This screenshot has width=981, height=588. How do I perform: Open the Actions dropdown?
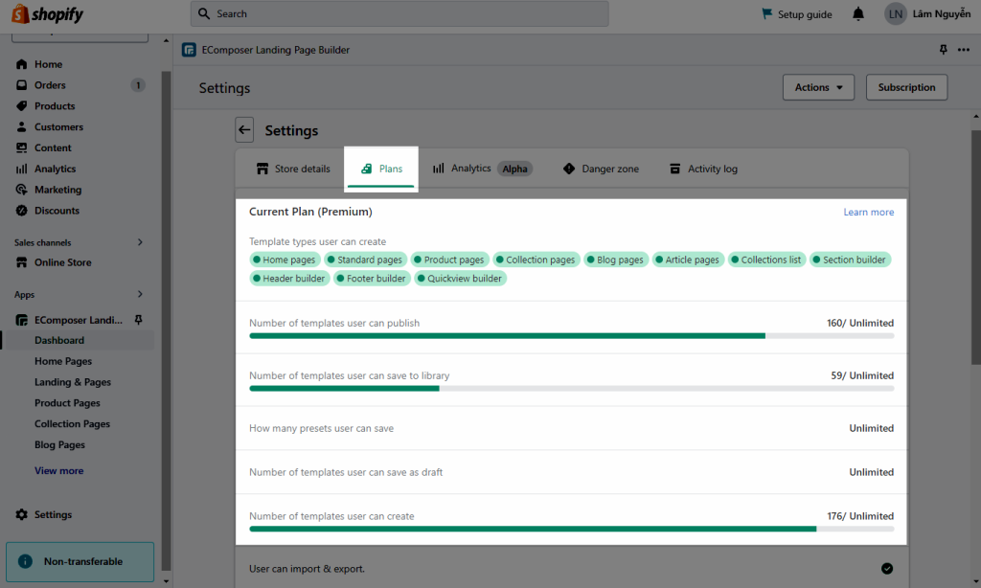point(818,87)
